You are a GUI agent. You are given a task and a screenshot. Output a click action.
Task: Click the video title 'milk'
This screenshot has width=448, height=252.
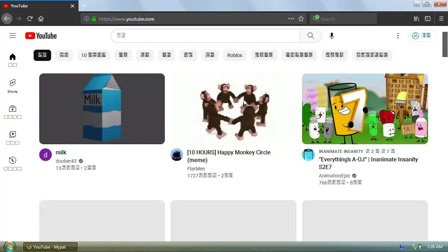click(61, 153)
